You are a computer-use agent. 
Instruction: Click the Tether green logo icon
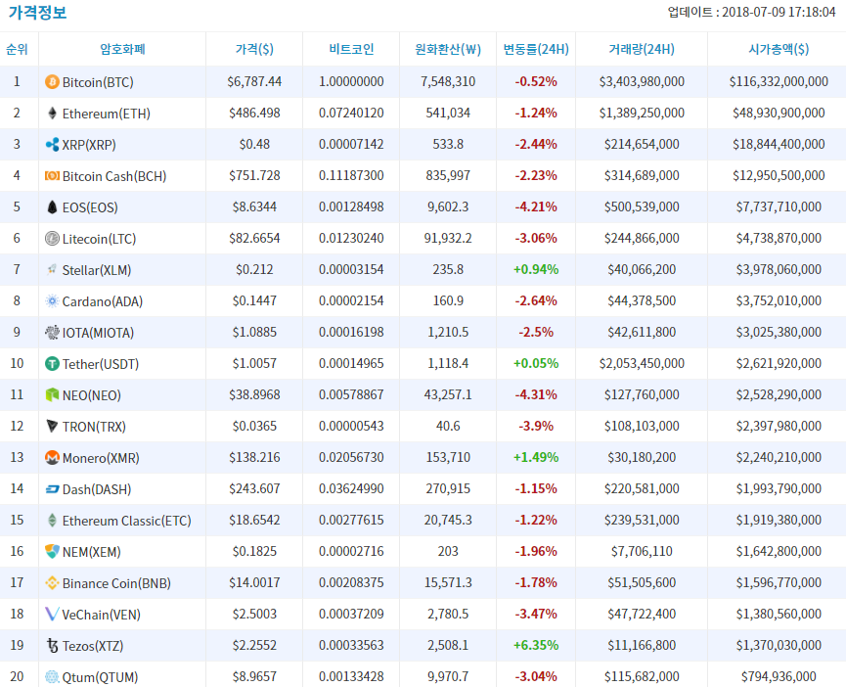tap(52, 364)
